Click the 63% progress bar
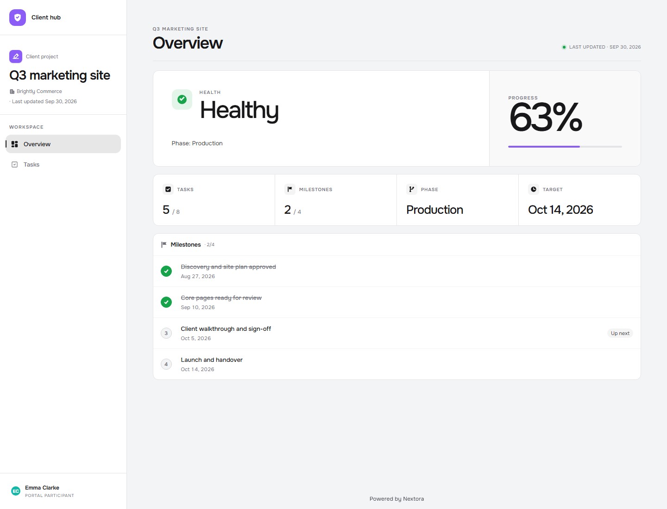The image size is (667, 509). click(x=565, y=147)
